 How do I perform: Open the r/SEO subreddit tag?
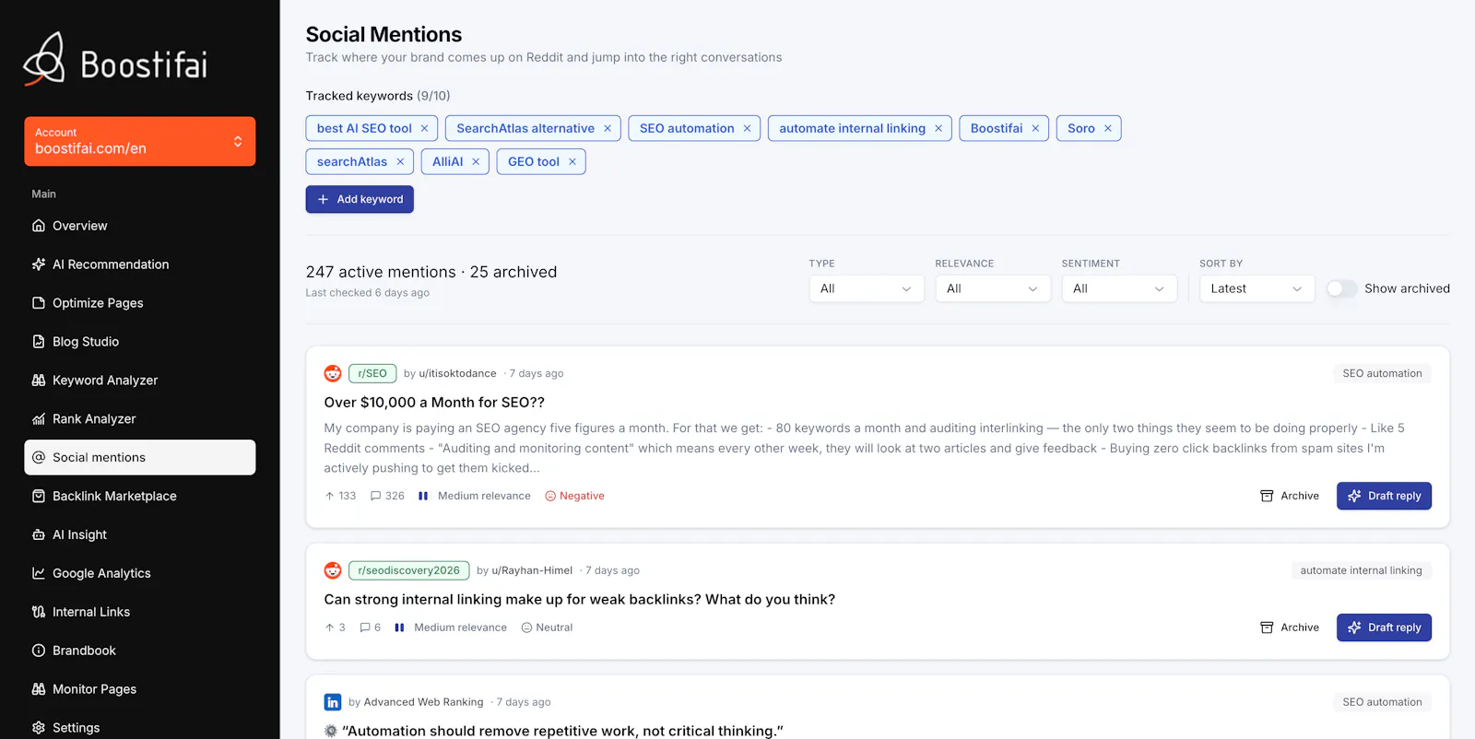(x=372, y=373)
